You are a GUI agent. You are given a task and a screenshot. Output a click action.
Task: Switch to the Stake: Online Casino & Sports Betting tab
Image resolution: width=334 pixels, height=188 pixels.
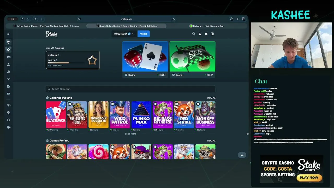[x=126, y=26]
